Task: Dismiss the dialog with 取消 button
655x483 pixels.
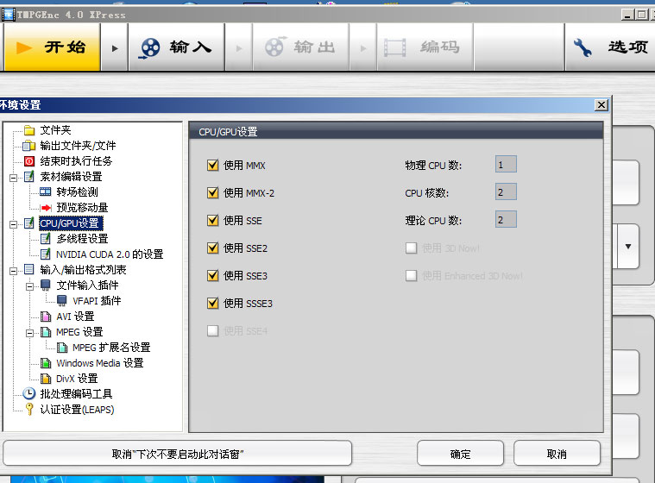Action: (557, 454)
